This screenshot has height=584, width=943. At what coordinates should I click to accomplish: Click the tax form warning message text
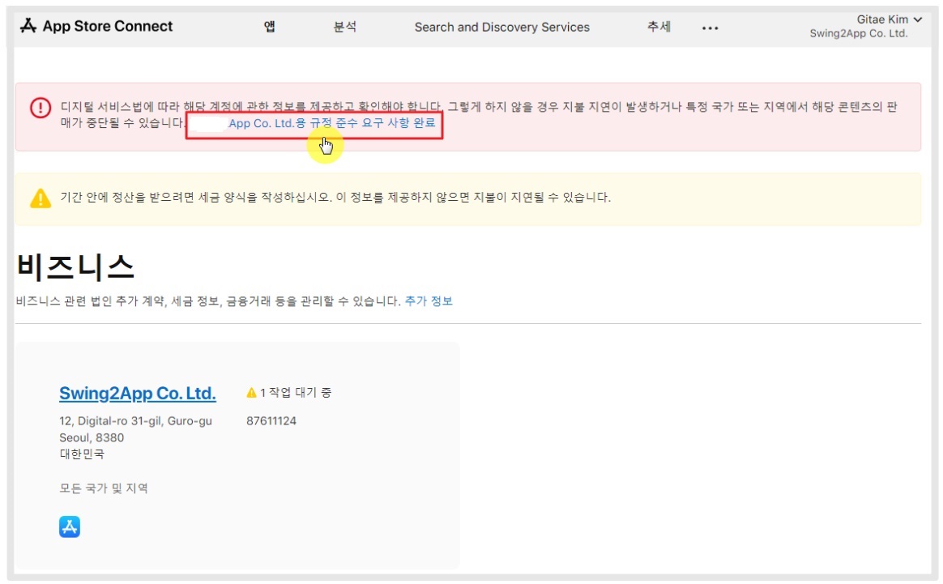coord(335,198)
